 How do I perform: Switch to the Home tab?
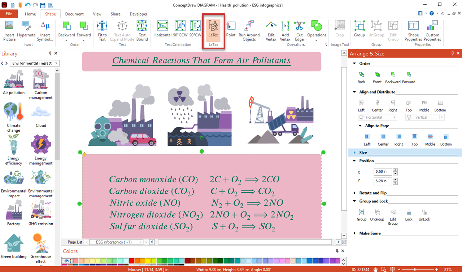point(30,14)
